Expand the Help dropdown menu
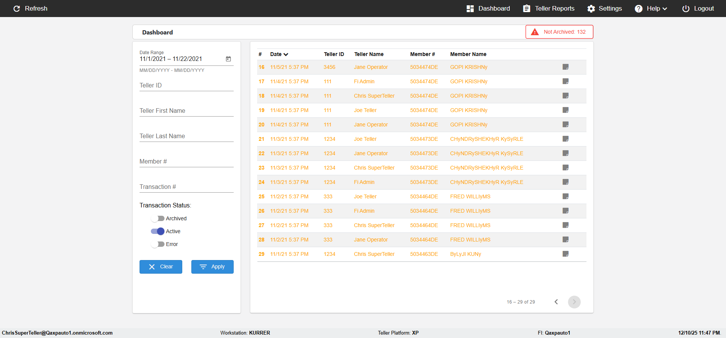 [x=651, y=8]
